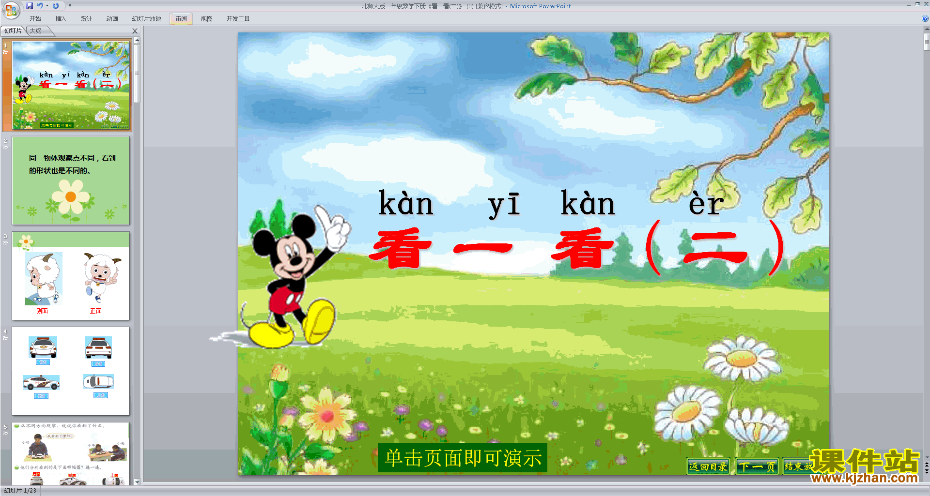Click the thumbnail pane scrollbar thumb
Screen dimensions: 930x496
[x=137, y=74]
